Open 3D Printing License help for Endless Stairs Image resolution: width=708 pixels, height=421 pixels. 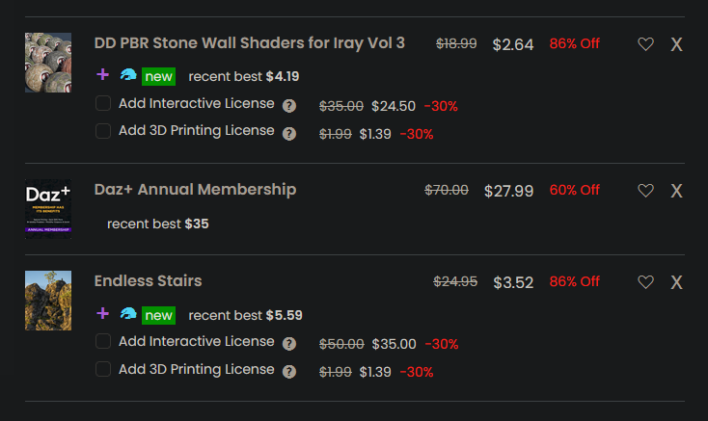click(288, 372)
